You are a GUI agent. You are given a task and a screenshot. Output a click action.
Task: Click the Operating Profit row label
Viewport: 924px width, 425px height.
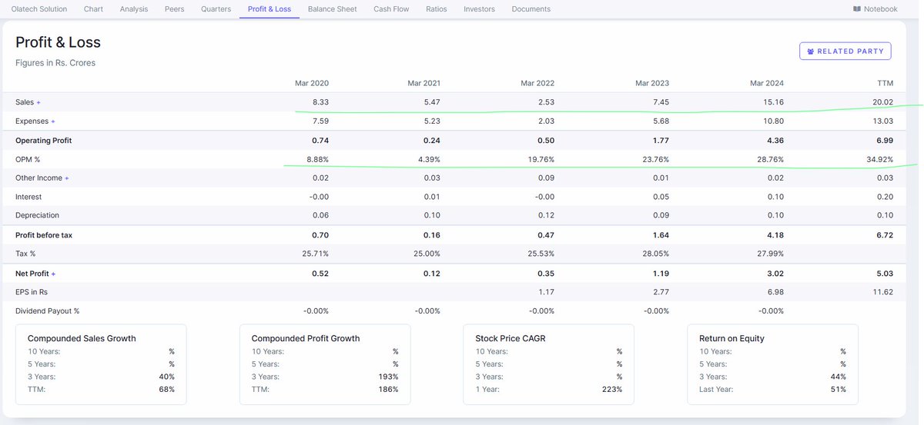pos(43,141)
